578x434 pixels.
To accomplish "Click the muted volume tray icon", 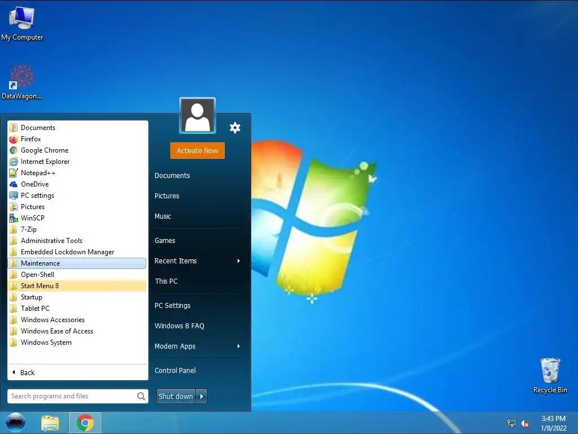I will point(524,423).
